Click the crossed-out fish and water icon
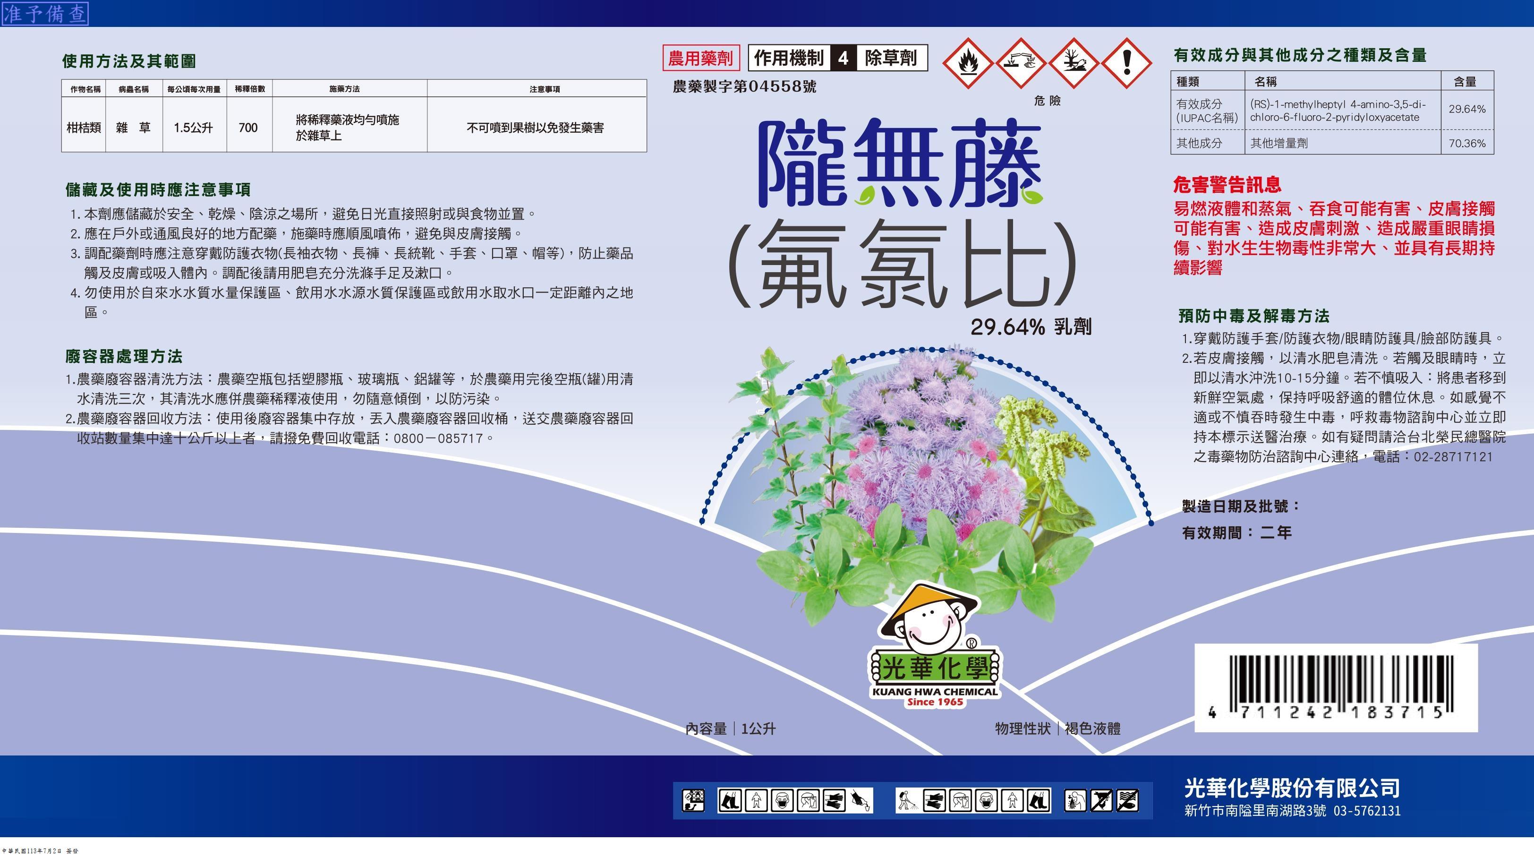This screenshot has width=1534, height=858. pyautogui.click(x=1128, y=800)
